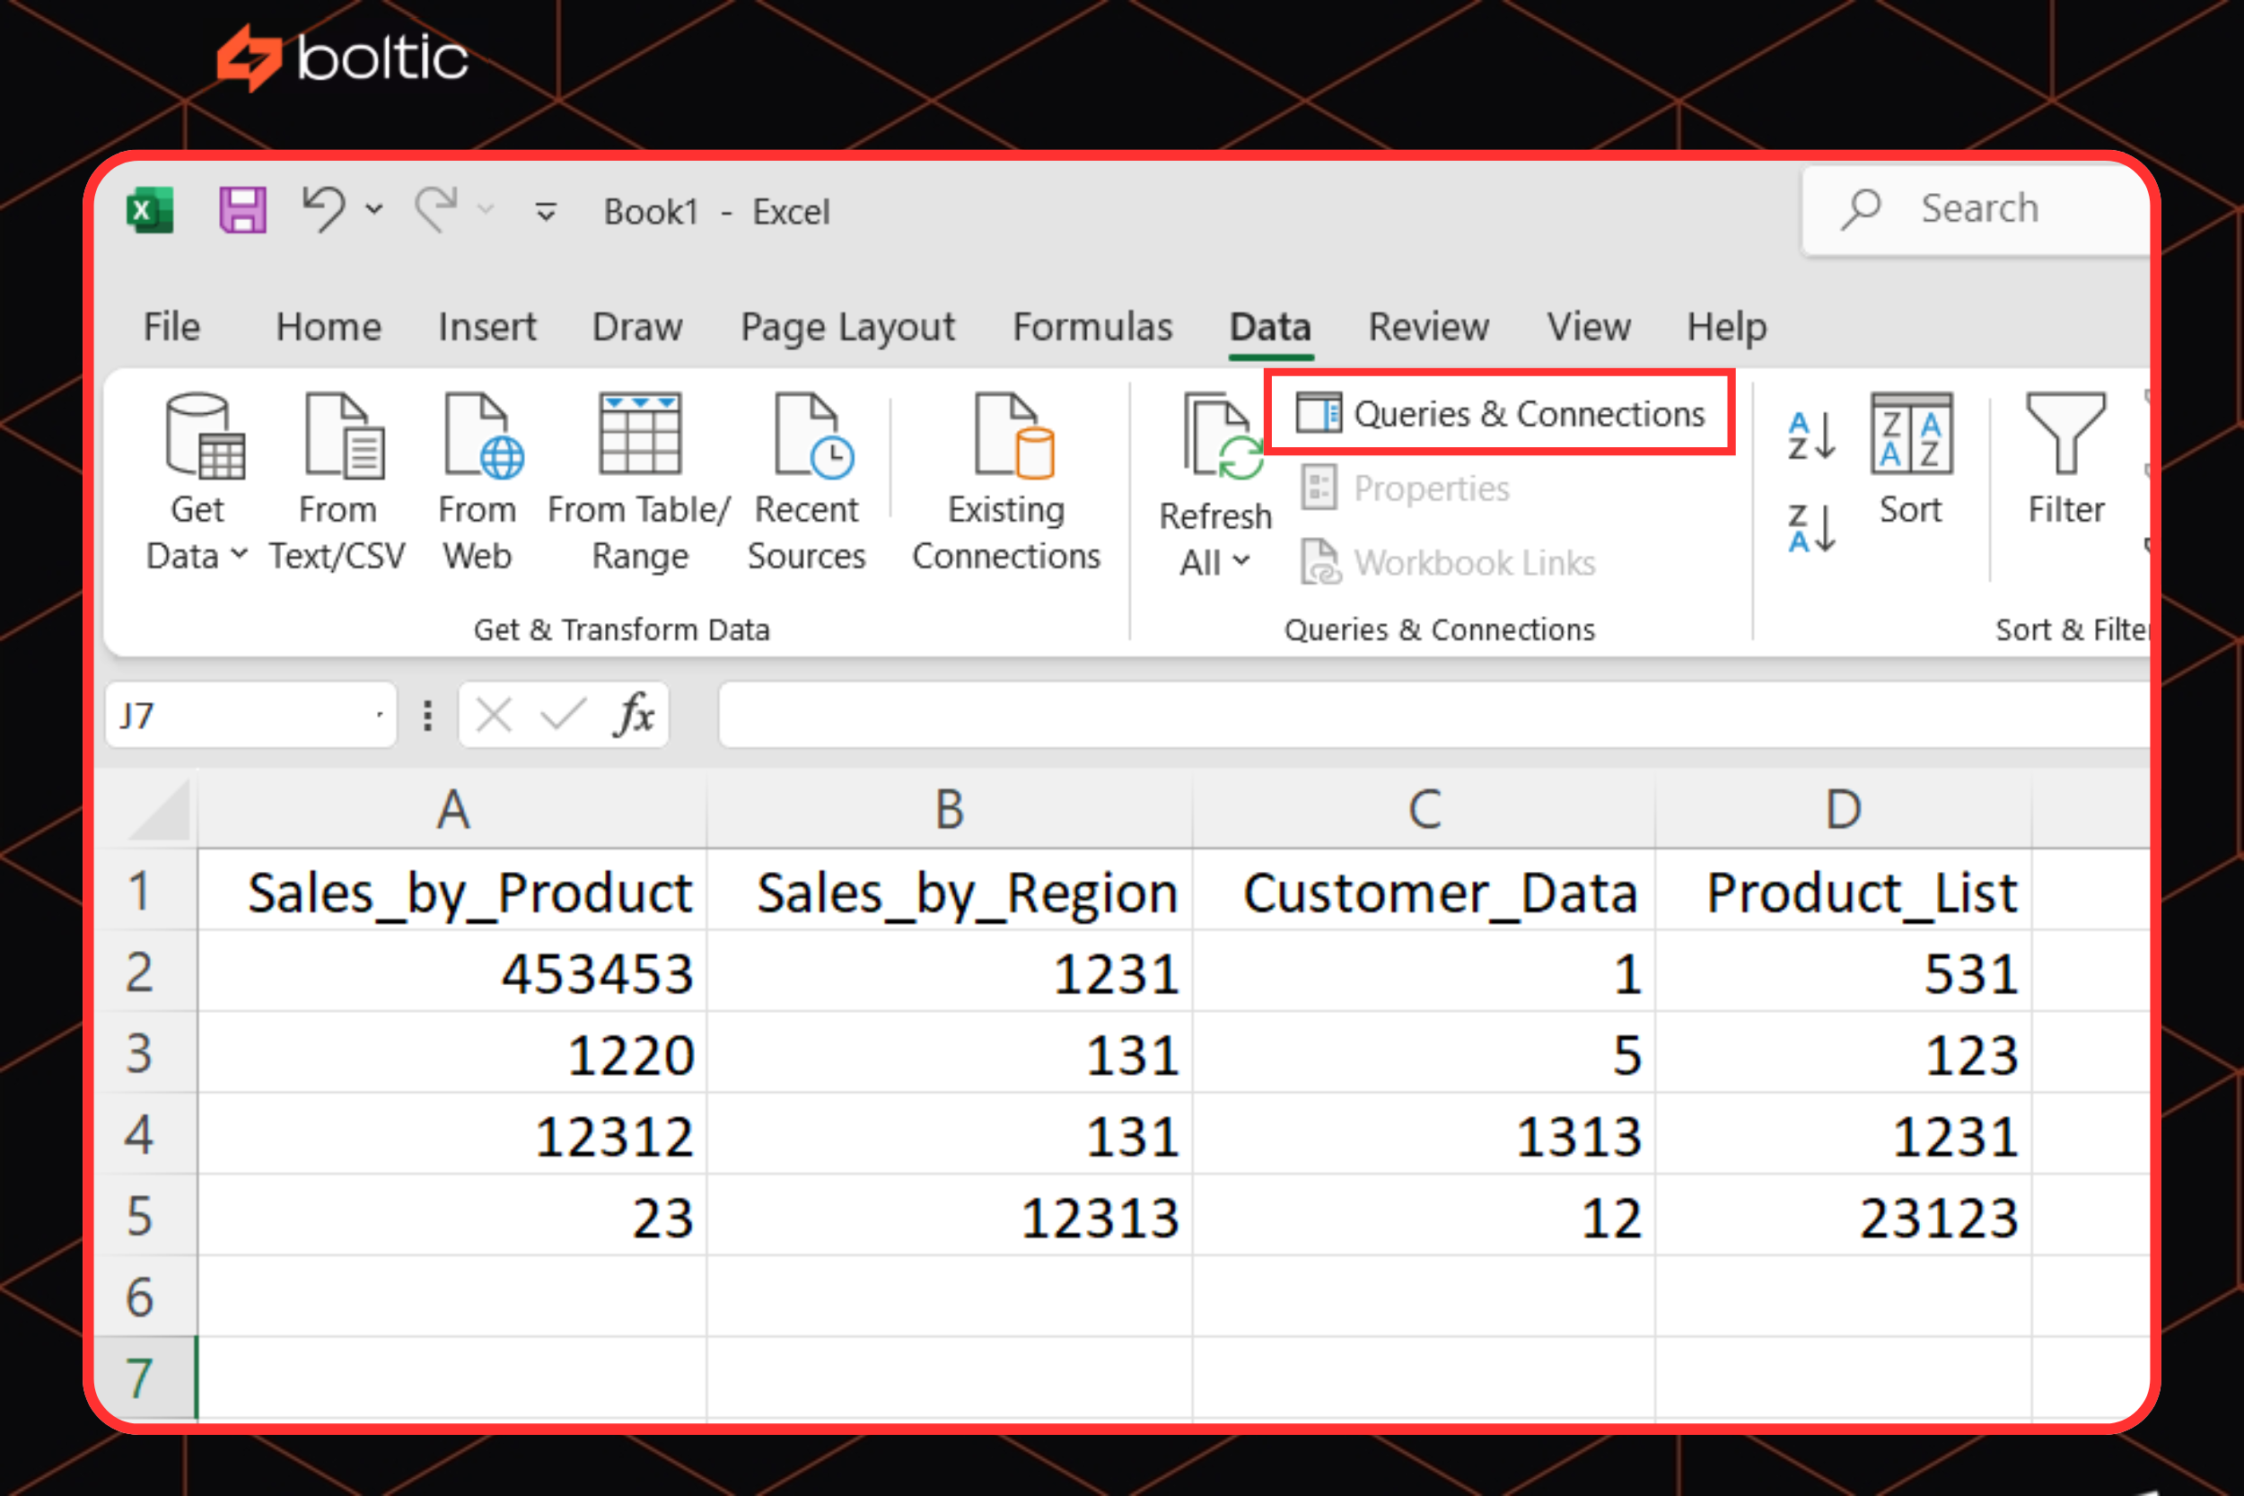Image resolution: width=2244 pixels, height=1496 pixels.
Task: Select column A header
Action: [x=453, y=810]
